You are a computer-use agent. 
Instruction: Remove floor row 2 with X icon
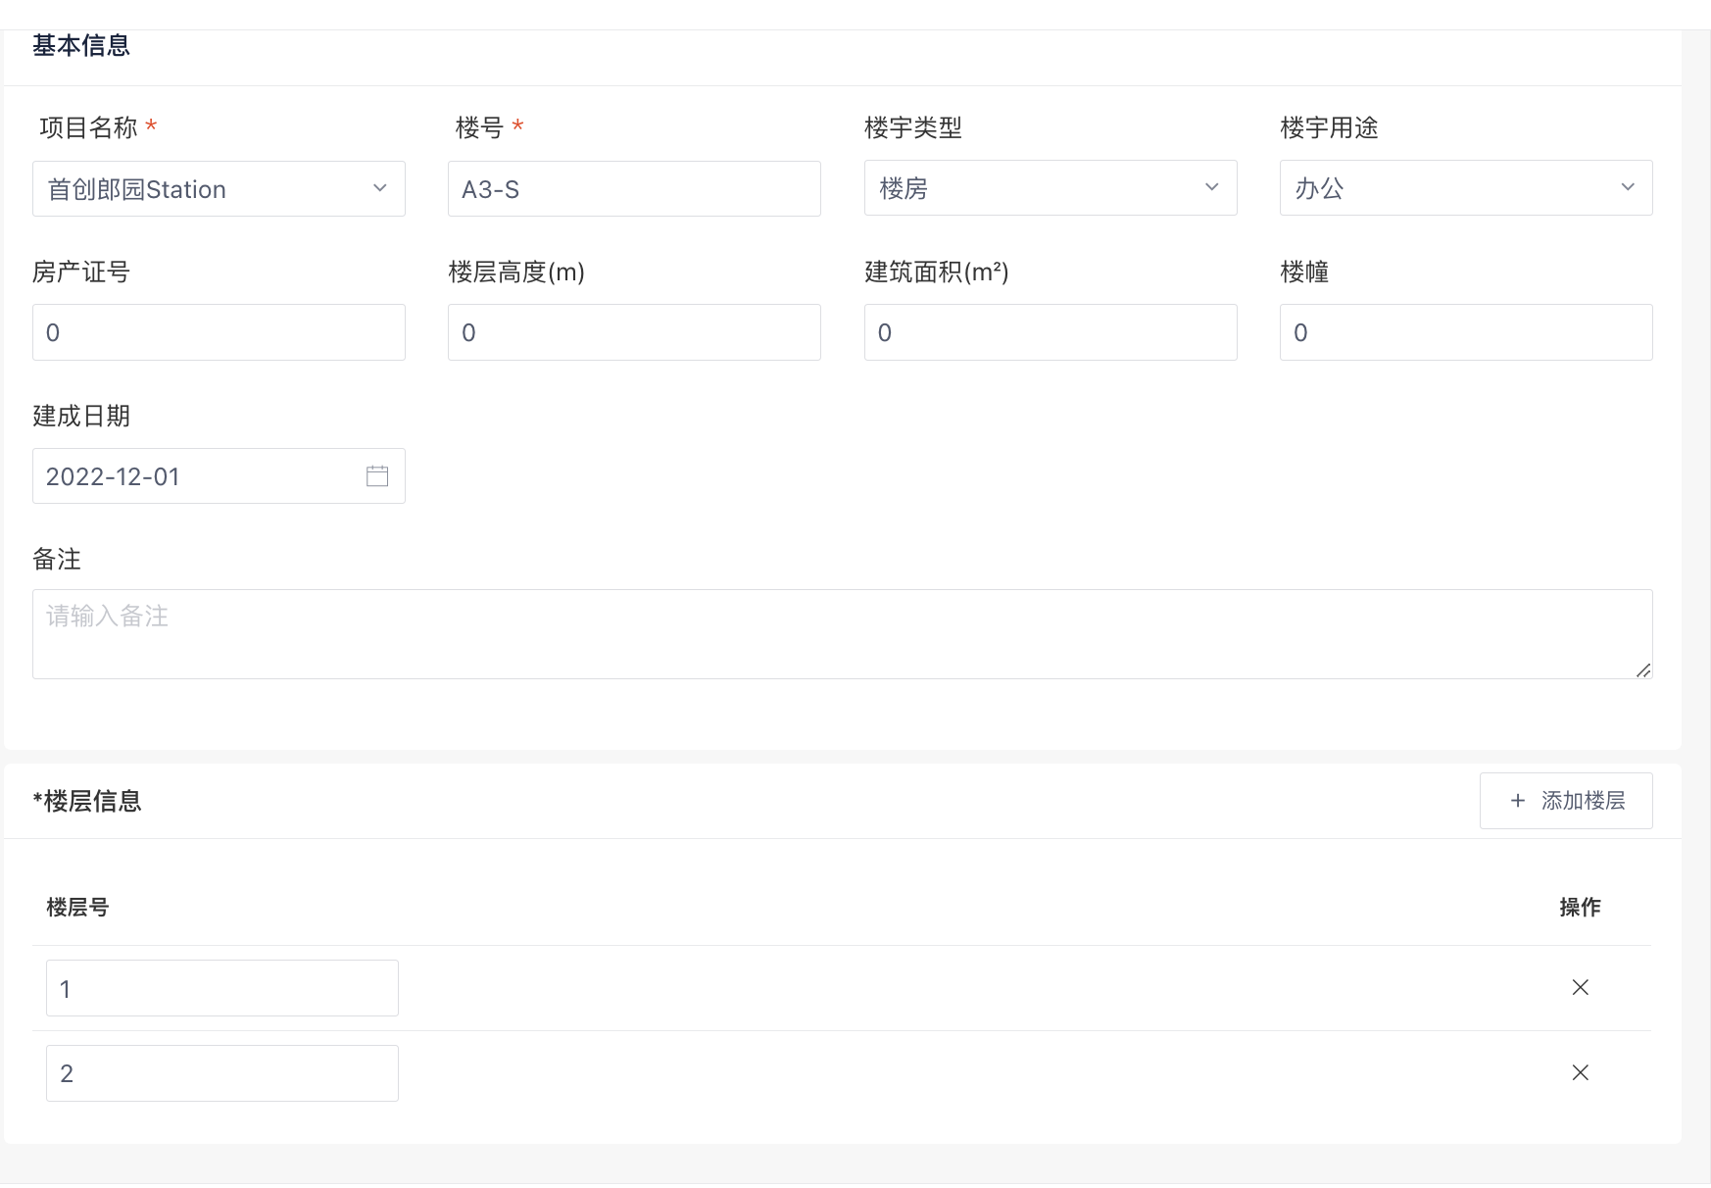1580,1072
